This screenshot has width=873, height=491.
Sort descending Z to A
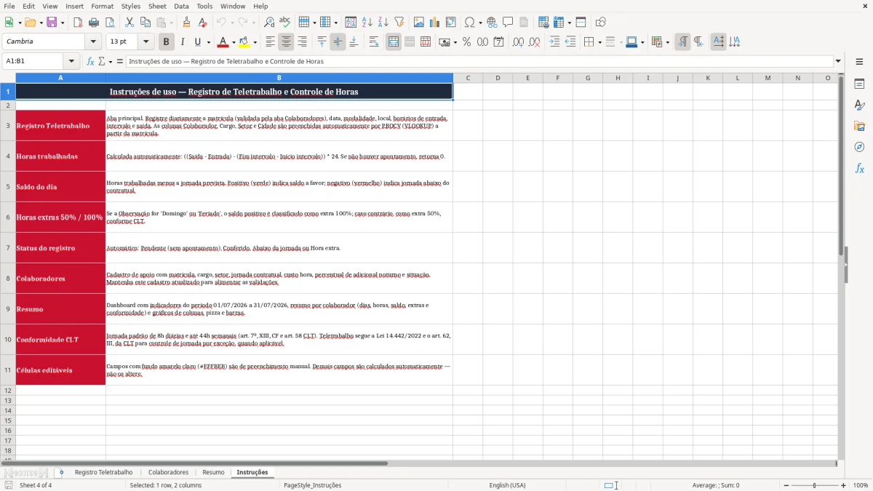(x=383, y=23)
